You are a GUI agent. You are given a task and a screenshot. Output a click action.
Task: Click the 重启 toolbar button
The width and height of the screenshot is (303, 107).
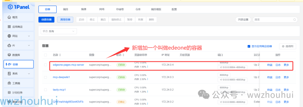103,20
